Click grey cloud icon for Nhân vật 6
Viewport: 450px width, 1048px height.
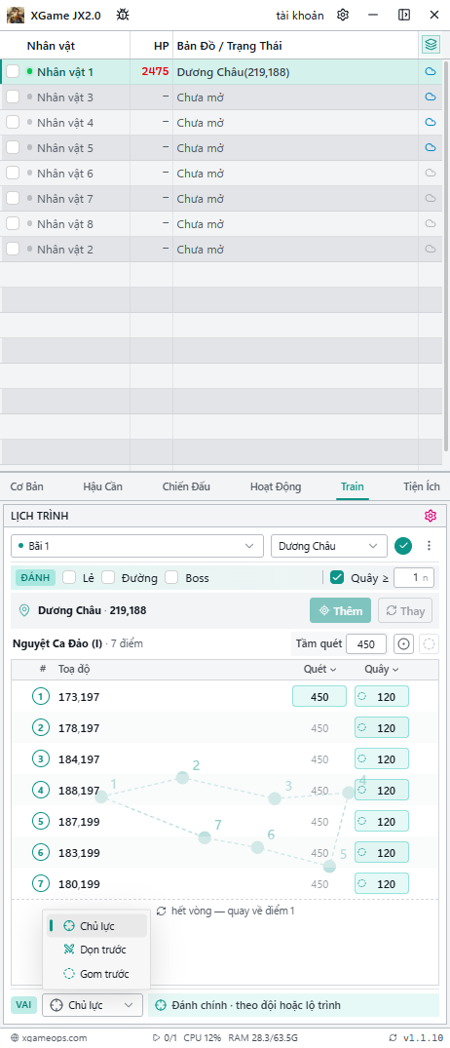pos(431,174)
